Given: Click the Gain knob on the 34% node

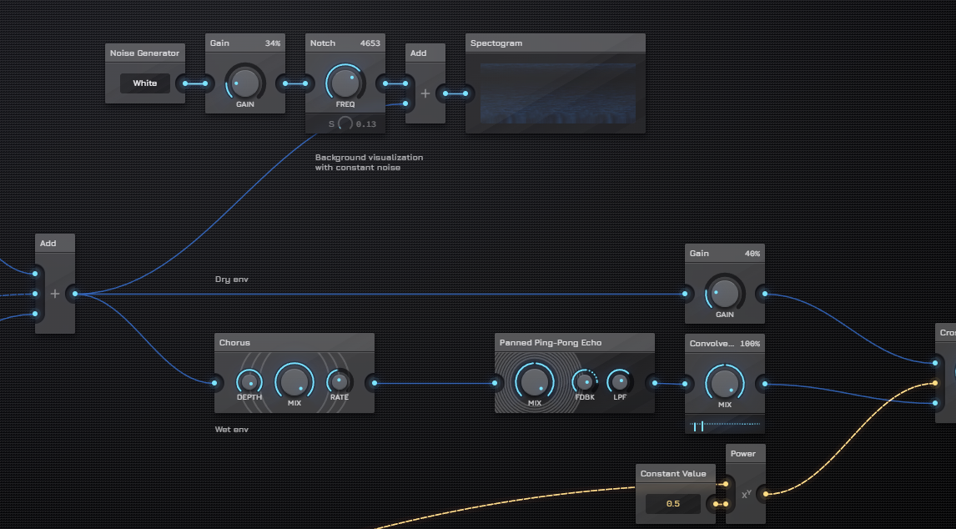Looking at the screenshot, I should [x=244, y=82].
